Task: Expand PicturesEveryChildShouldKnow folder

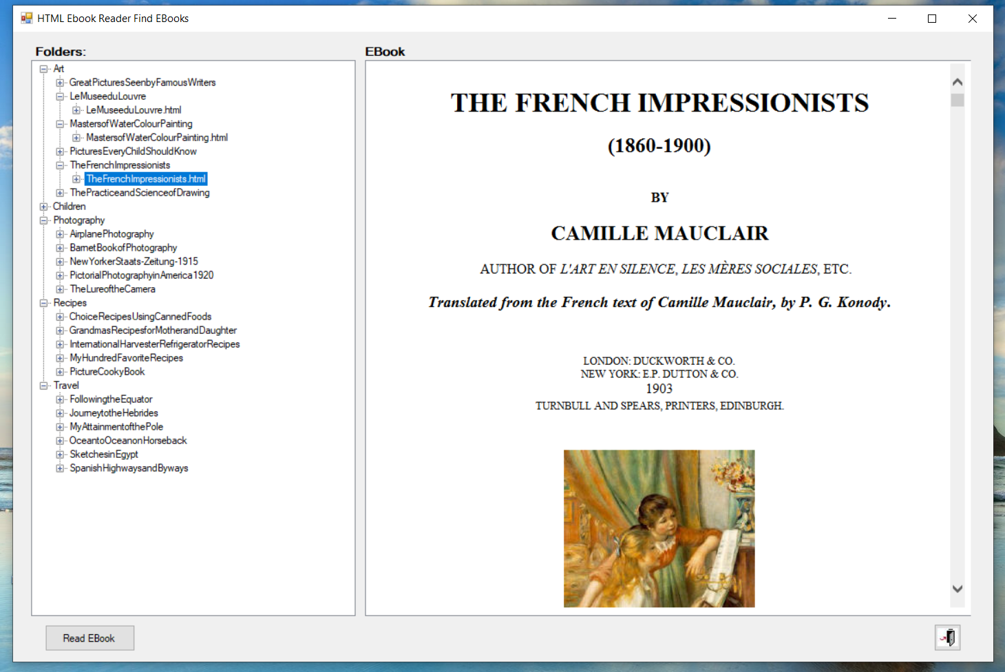Action: (x=60, y=151)
